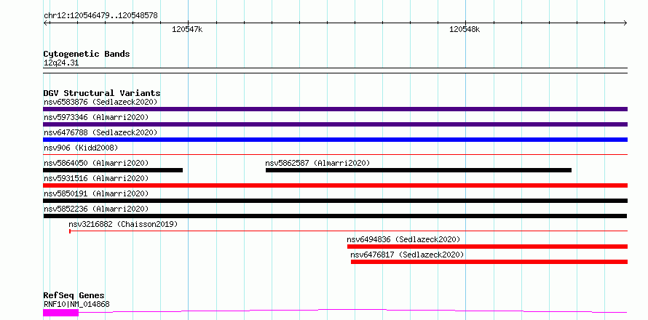
Task: Click the nsv6494836 (Sedlazeck2020) label
Action: [403, 239]
